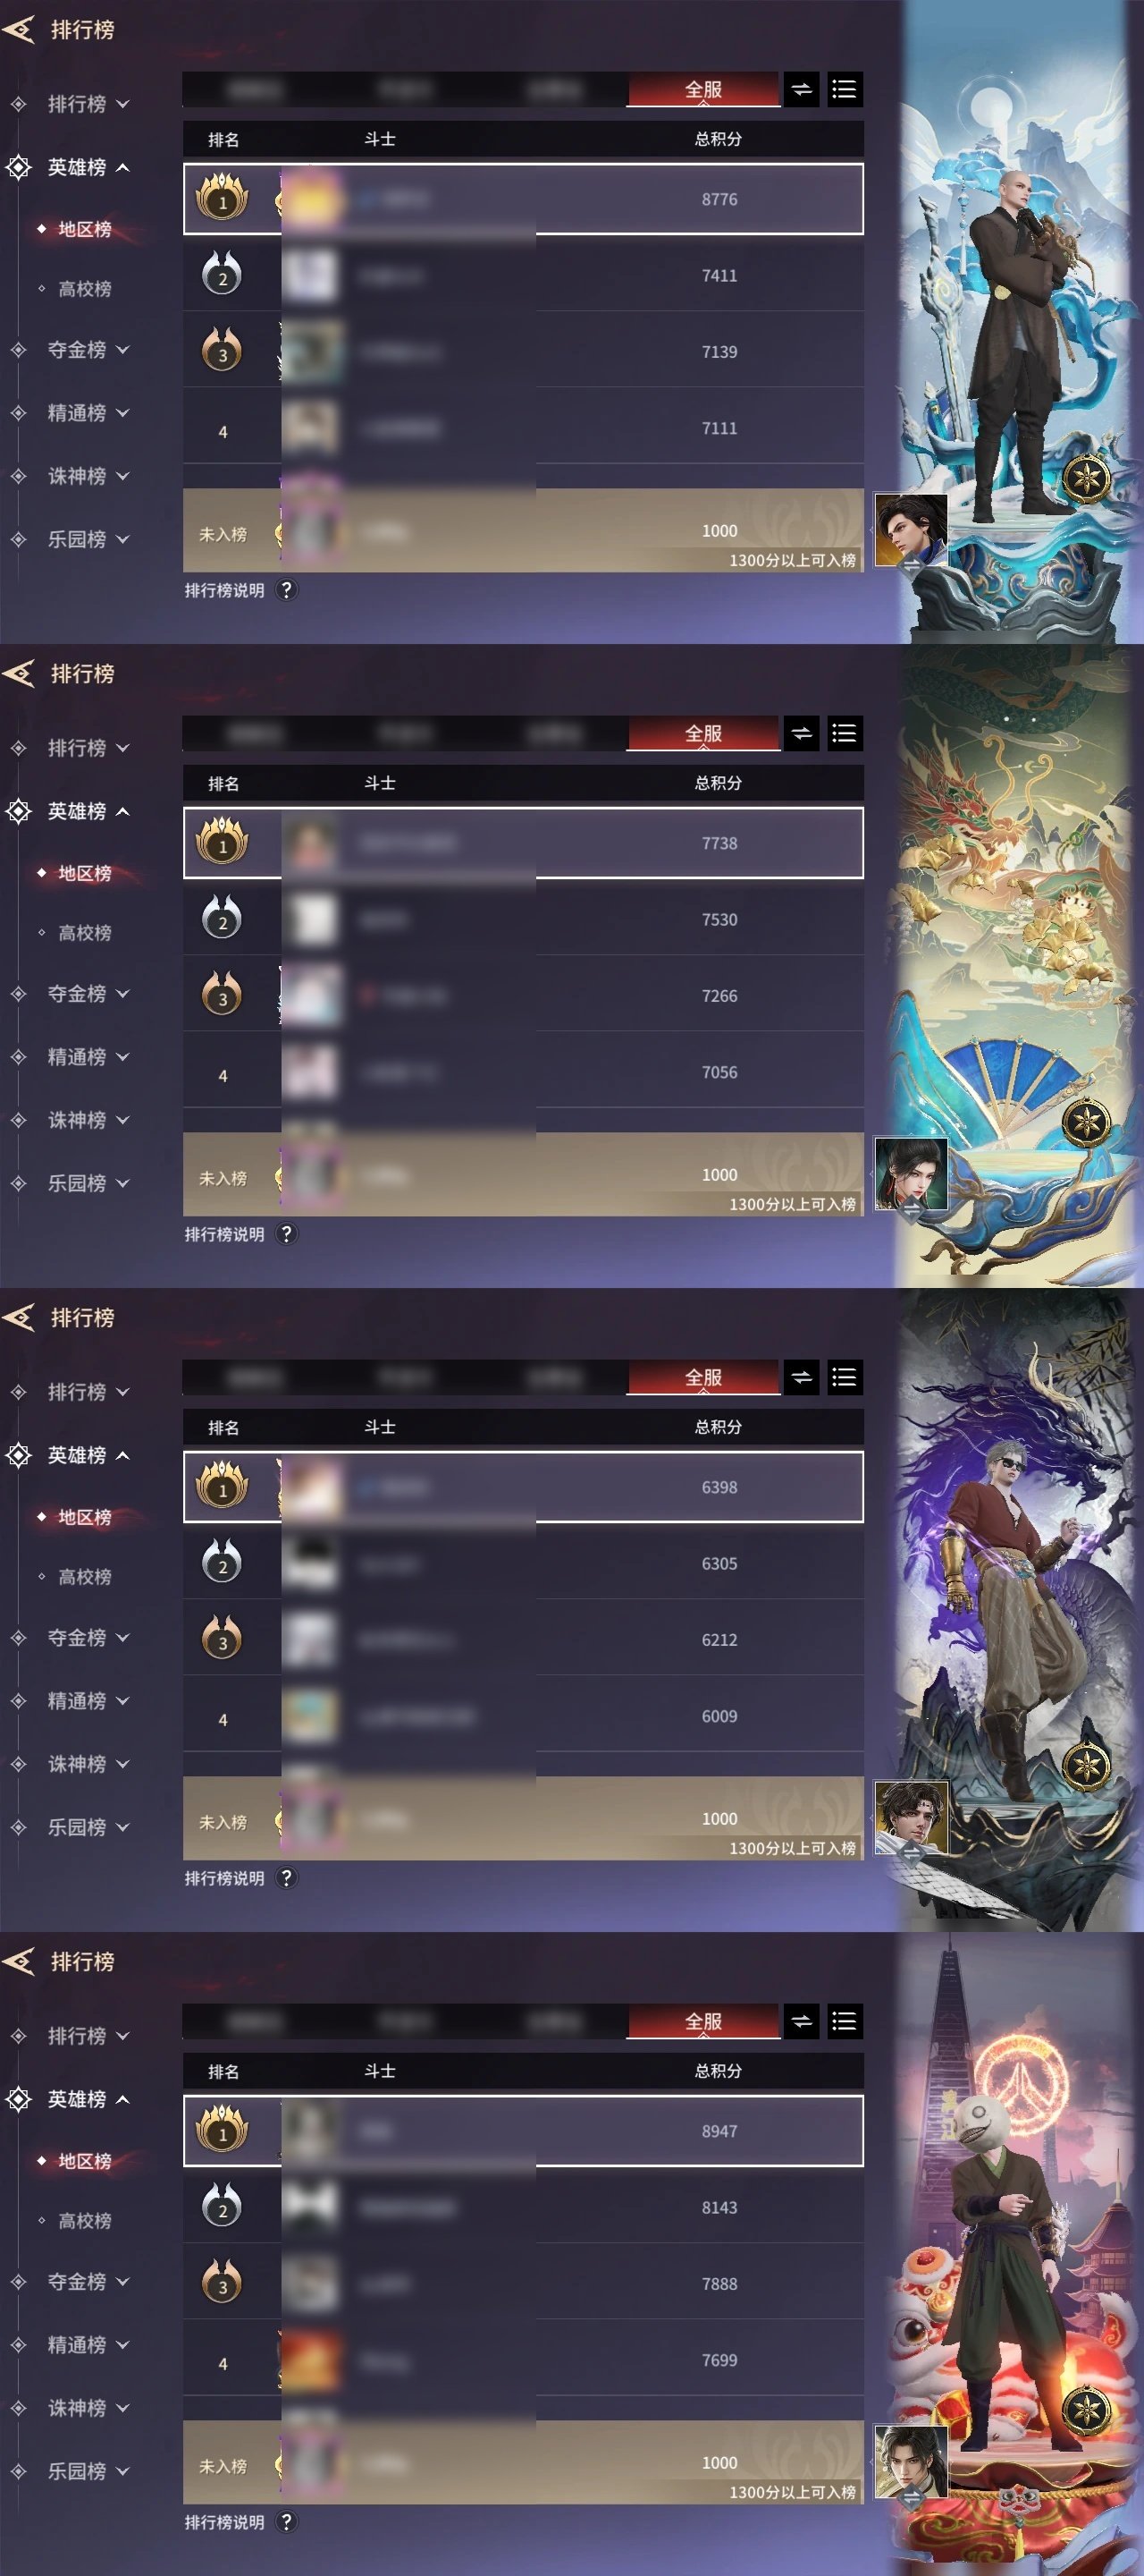Expand 乐园榜 section in the panel topped by 6398
Viewport: 1144px width, 2576px height.
(88, 1827)
